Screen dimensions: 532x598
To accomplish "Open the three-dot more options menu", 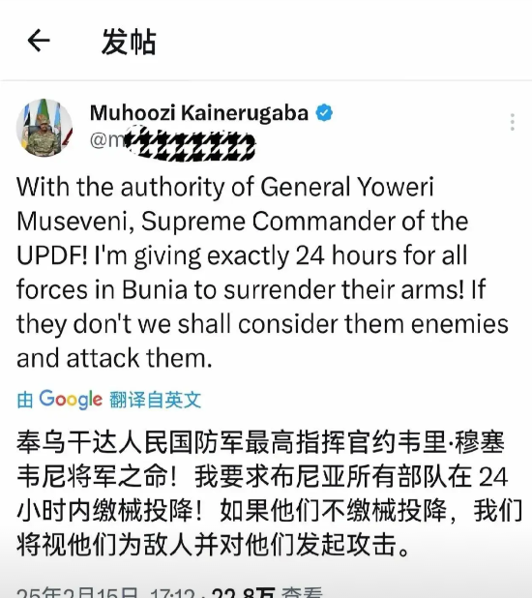I will click(x=512, y=122).
